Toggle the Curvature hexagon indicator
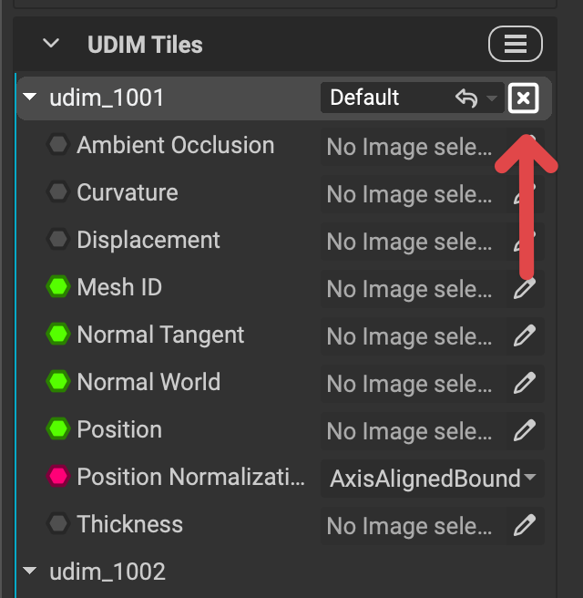This screenshot has width=583, height=598. [59, 192]
